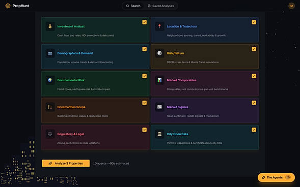This screenshot has height=187, width=300.
Task: Click the Market Comparables bar chart icon
Action: pos(159,80)
